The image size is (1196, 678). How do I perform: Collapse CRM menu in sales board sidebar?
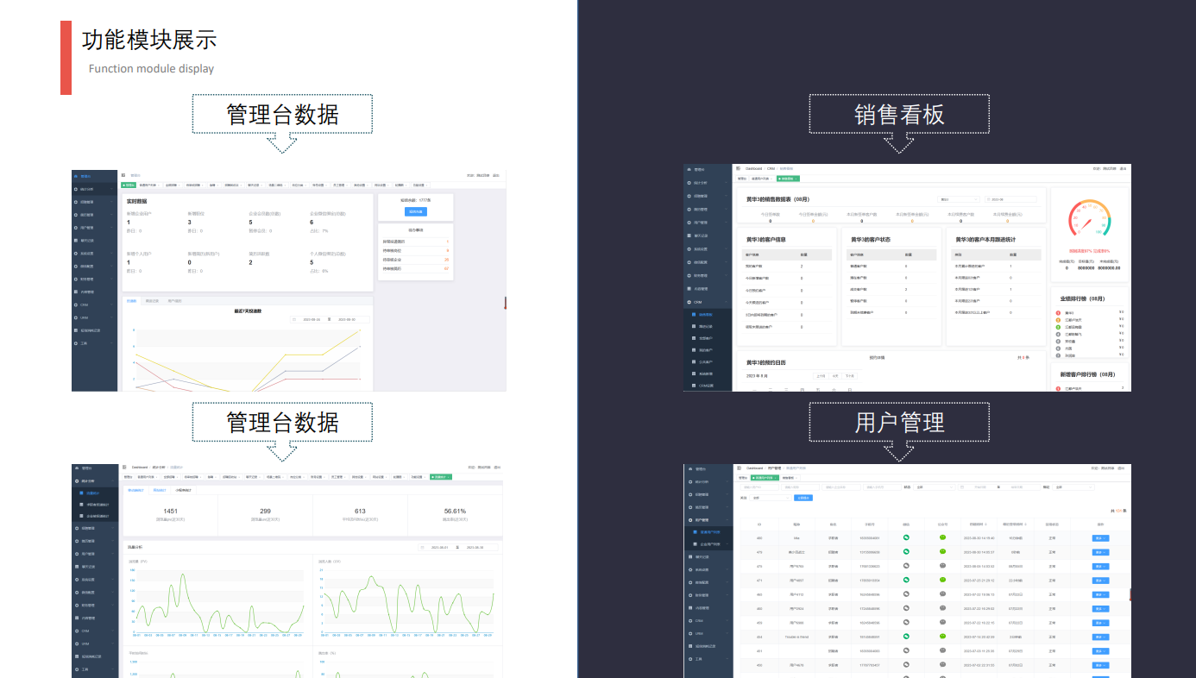coord(708,302)
